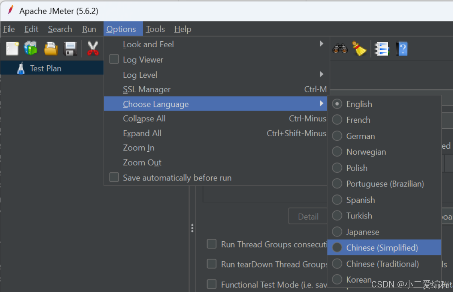Check Run Thread Groups consecutively
This screenshot has width=453, height=292.
click(212, 244)
